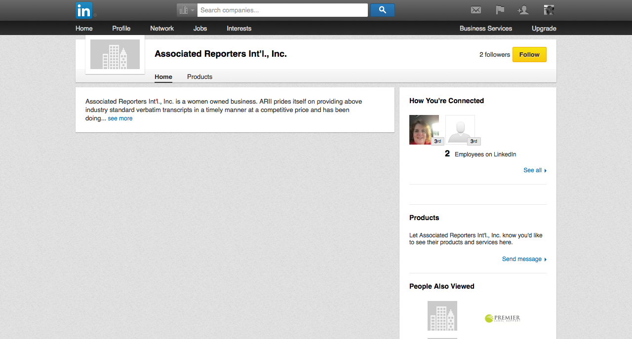Open the Premier company logo
The height and width of the screenshot is (339, 632).
502,318
